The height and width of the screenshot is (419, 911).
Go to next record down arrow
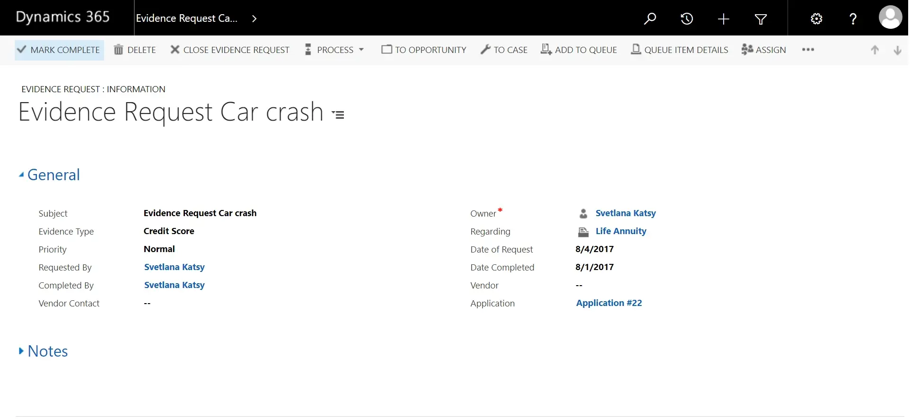[897, 50]
